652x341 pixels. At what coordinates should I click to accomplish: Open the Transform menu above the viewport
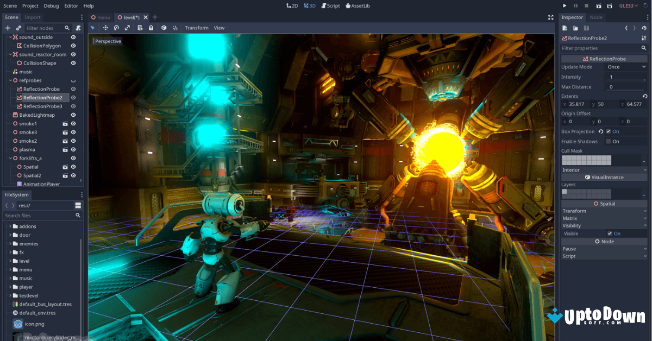(196, 28)
